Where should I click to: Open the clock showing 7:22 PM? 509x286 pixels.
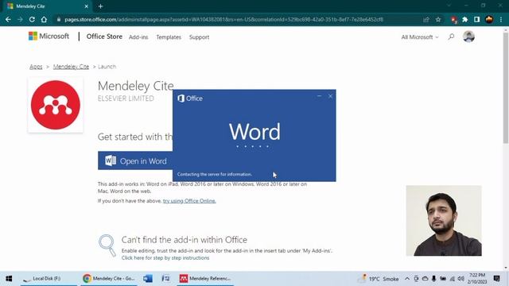(x=477, y=279)
